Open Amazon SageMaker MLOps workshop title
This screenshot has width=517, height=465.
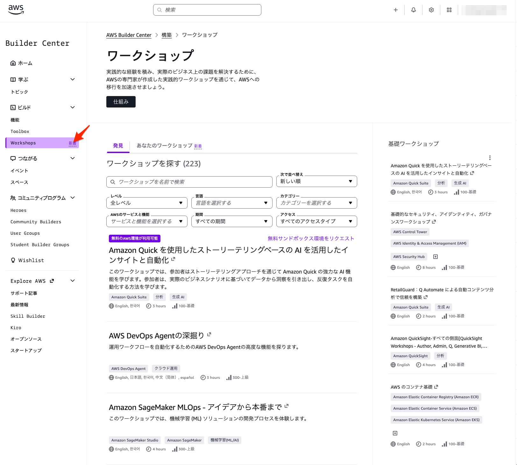(195, 407)
